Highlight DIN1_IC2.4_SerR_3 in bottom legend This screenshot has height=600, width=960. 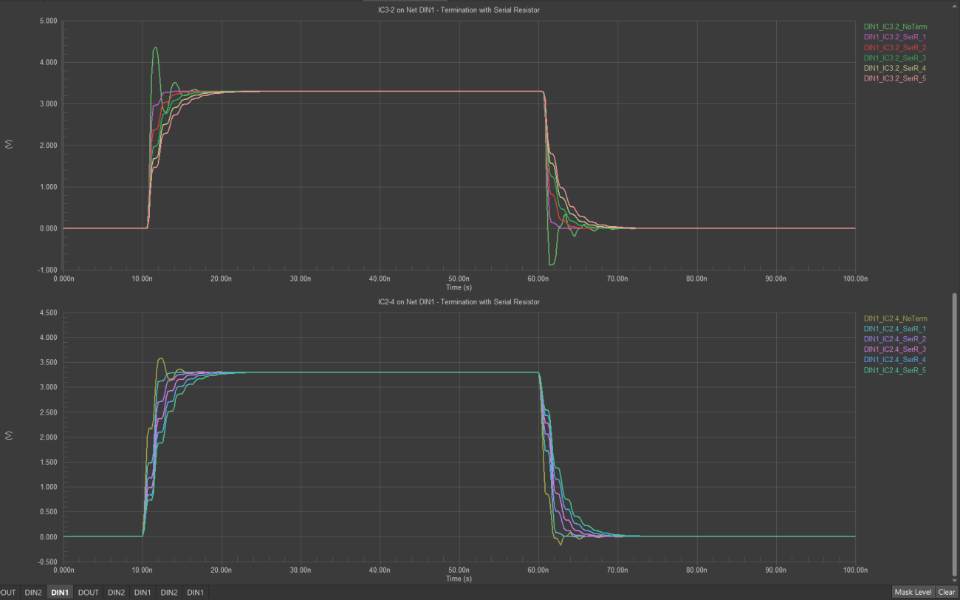coord(895,350)
